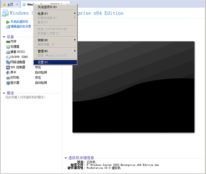
Task: Click 自动检测 value in sound card row
Action: pyautogui.click(x=41, y=72)
